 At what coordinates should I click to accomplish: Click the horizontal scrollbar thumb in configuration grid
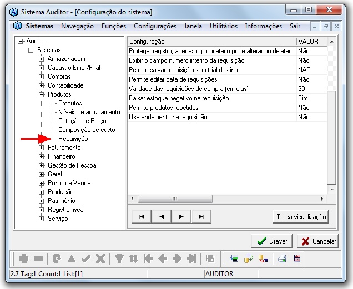(174, 199)
